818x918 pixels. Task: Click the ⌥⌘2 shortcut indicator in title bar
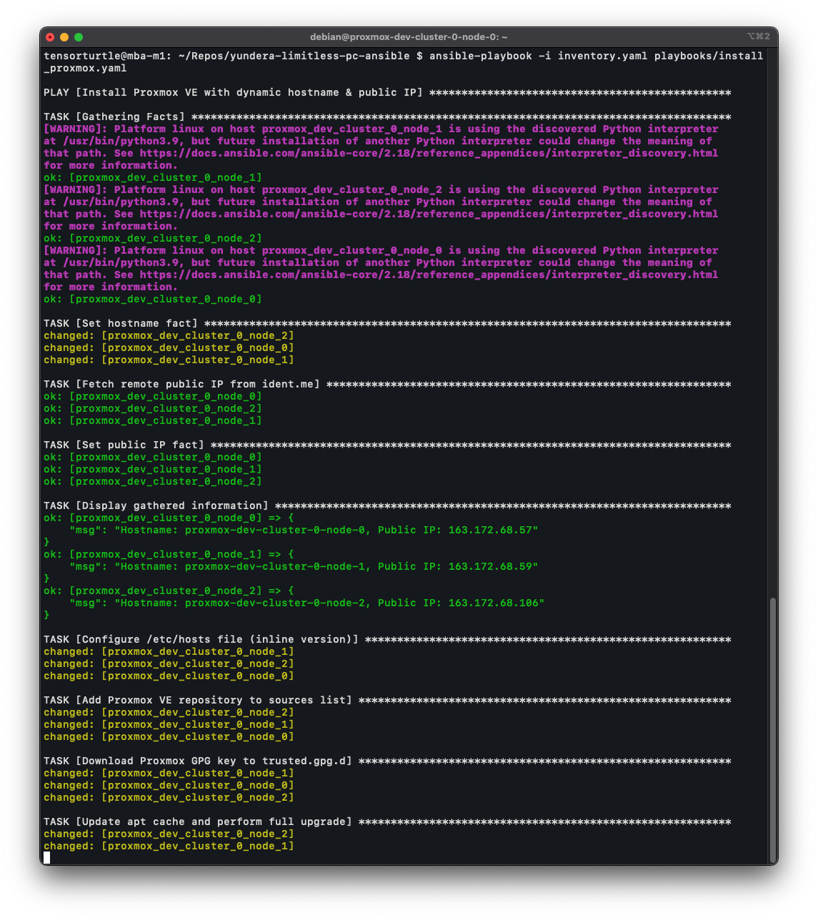click(759, 36)
